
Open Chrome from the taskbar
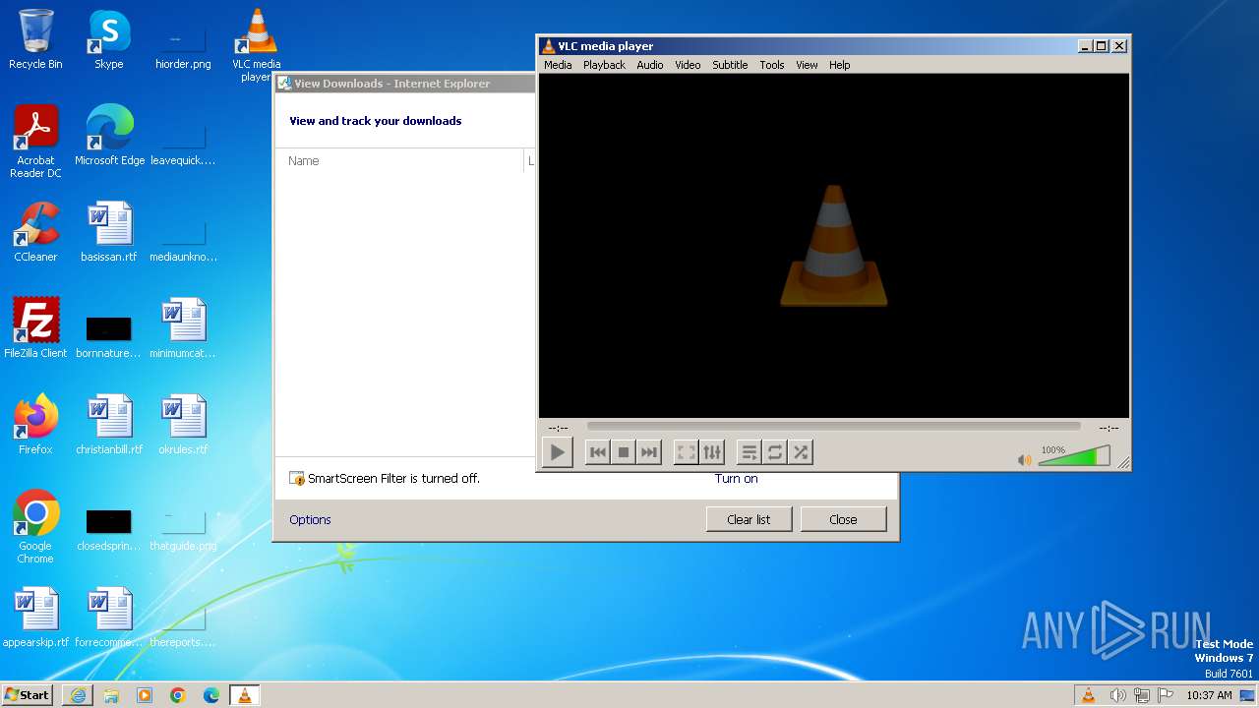point(178,695)
